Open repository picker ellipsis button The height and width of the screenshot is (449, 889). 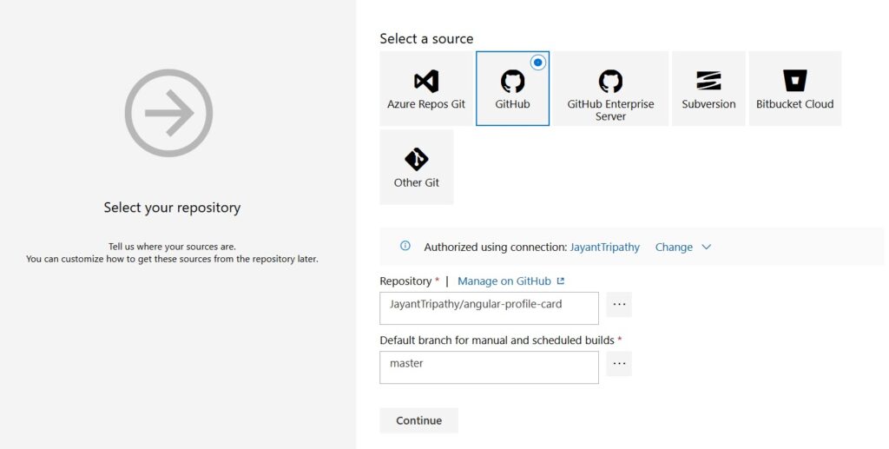pyautogui.click(x=619, y=305)
